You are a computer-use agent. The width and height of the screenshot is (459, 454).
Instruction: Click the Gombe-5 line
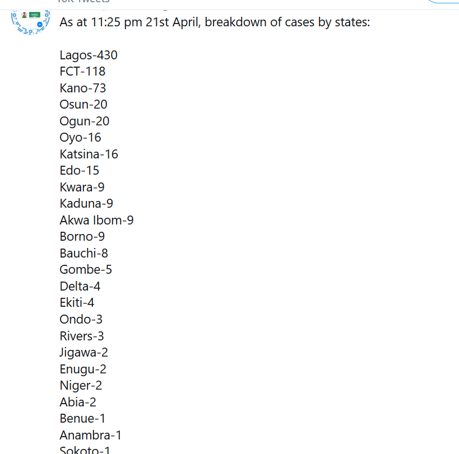click(x=86, y=269)
